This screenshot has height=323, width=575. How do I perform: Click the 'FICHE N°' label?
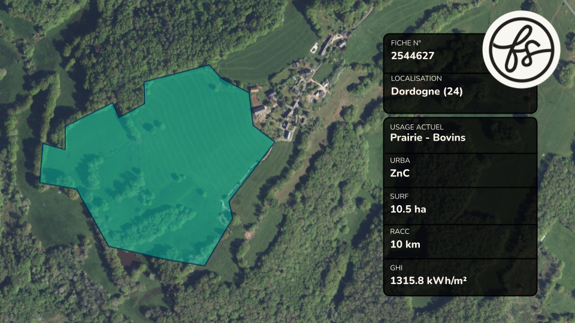[x=406, y=43]
